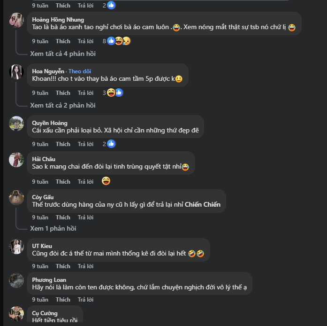Open Hoa Nguyễn's avatar
The image size is (327, 326).
(16, 72)
